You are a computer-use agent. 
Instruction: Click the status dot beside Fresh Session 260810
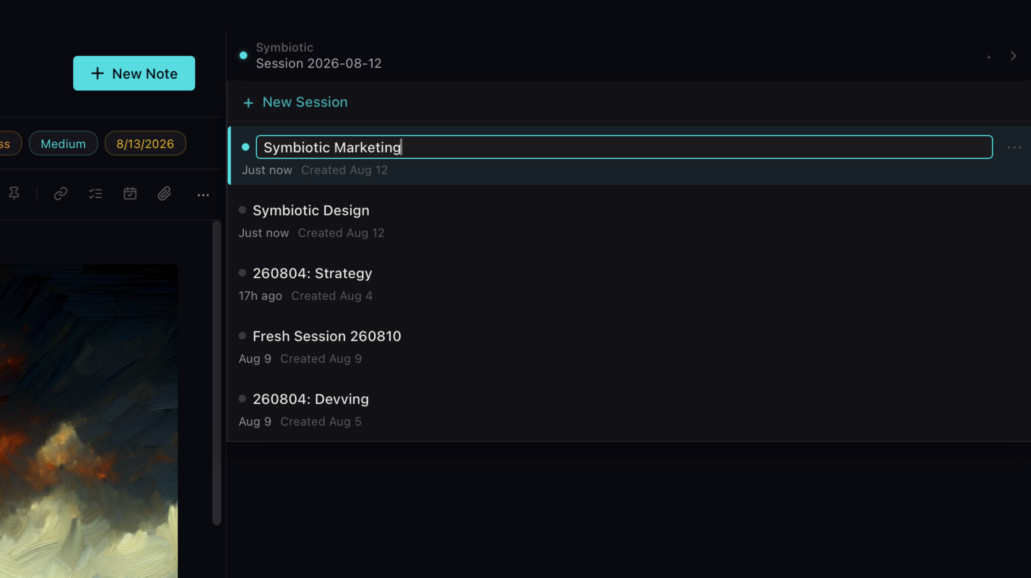(x=242, y=335)
